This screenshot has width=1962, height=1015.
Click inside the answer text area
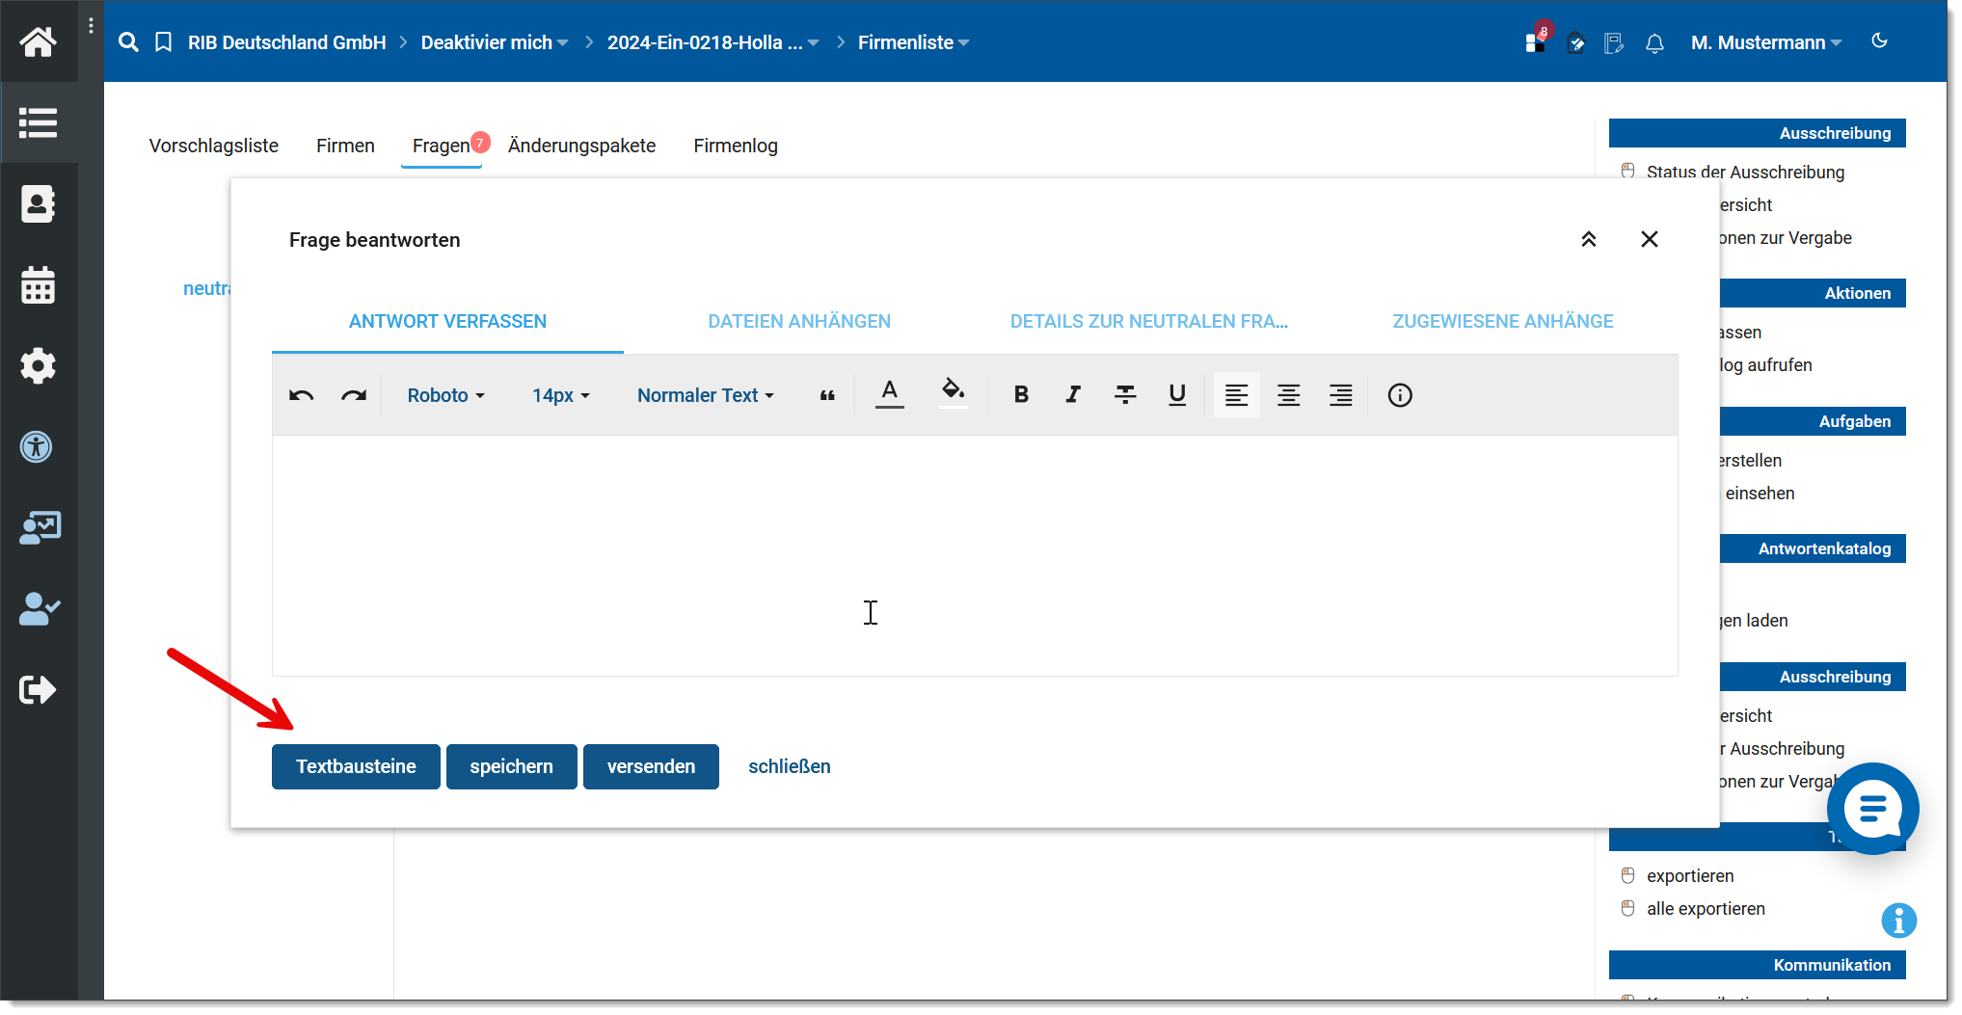coord(974,555)
